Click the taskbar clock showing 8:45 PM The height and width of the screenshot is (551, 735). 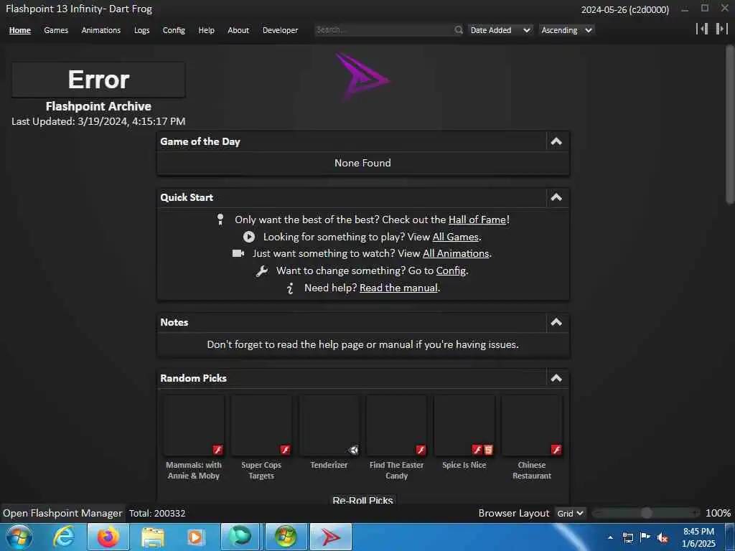tap(698, 537)
